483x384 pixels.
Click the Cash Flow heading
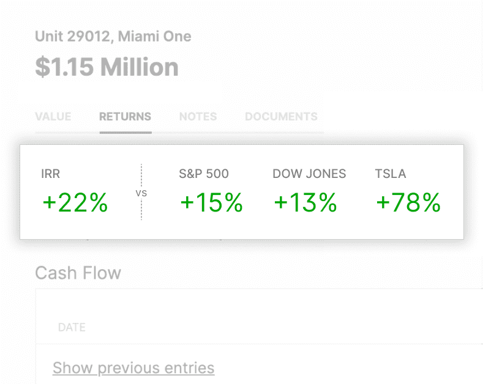click(78, 272)
